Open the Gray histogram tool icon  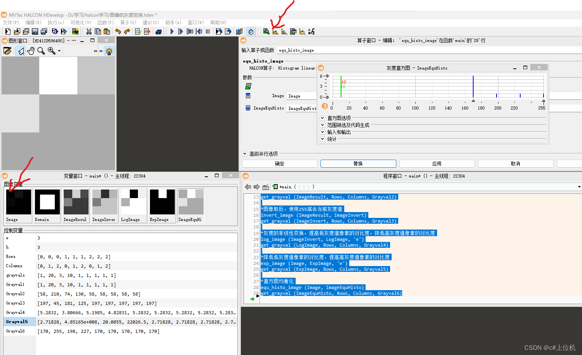(275, 31)
